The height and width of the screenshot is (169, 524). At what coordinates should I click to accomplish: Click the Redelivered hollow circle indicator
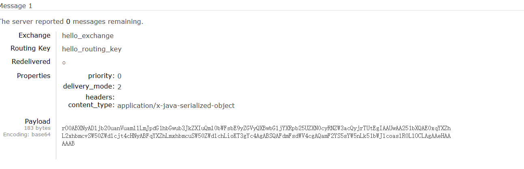[64, 63]
